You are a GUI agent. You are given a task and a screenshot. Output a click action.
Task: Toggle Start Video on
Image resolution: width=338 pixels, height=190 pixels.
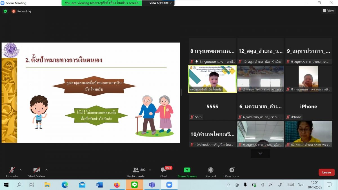point(36,172)
